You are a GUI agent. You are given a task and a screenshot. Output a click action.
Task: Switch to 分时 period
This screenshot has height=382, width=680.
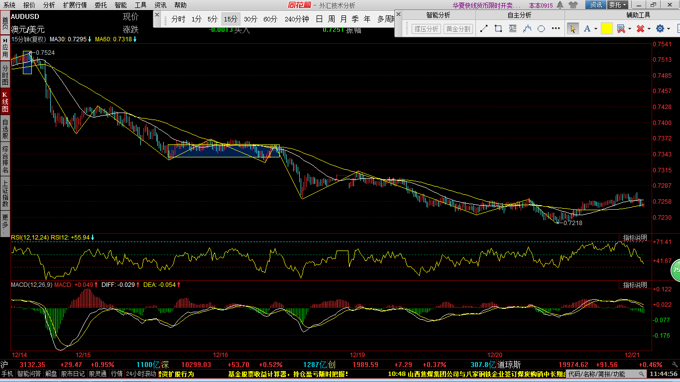pyautogui.click(x=178, y=19)
